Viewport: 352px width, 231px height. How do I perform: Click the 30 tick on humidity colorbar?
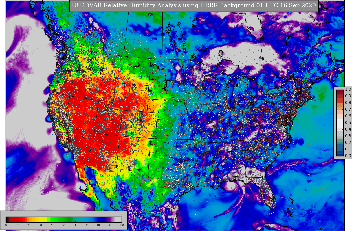41,225
